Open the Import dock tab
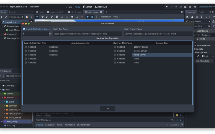Screen dimensions: 215x134 click(x=12, y=12)
